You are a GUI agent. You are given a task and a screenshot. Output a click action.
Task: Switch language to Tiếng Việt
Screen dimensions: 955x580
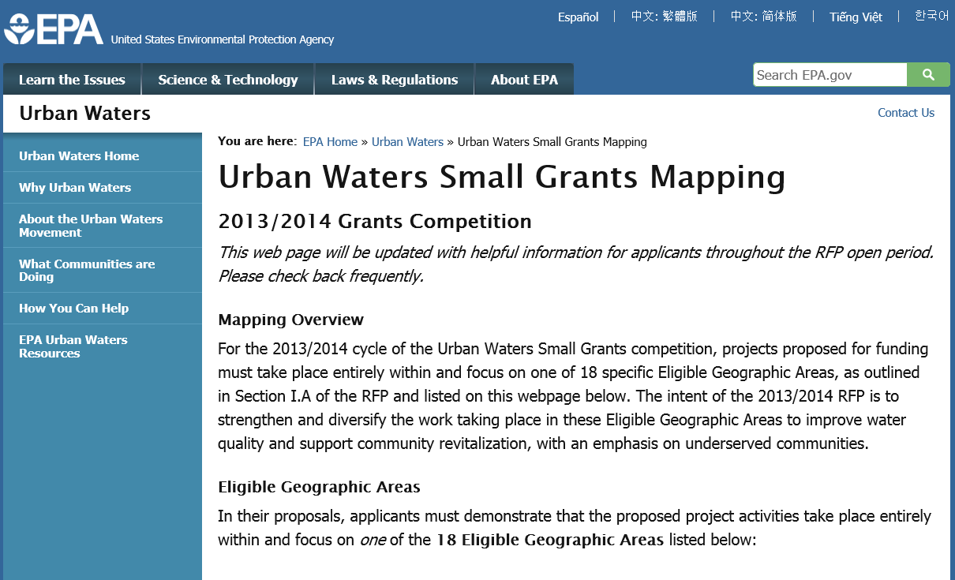(x=856, y=17)
